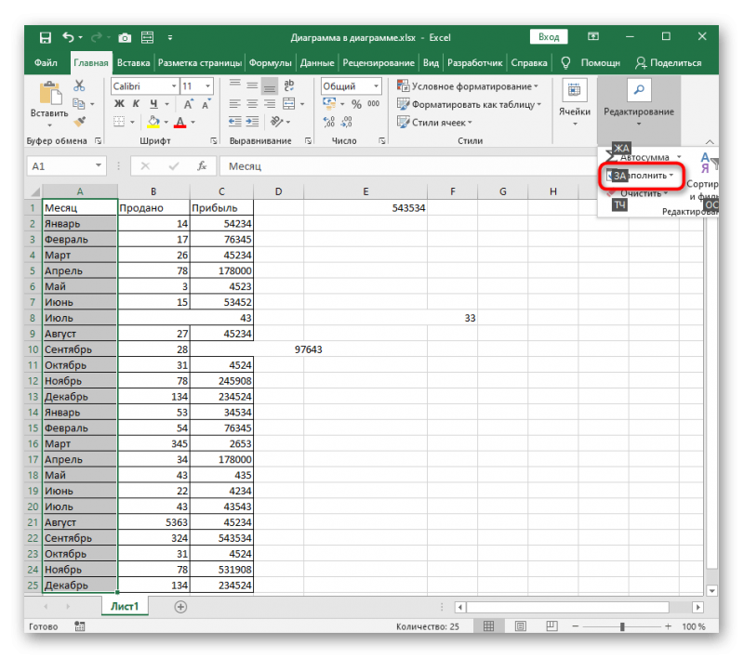This screenshot has height=658, width=744.
Task: Toggle underline Ч formatting
Action: pyautogui.click(x=153, y=103)
